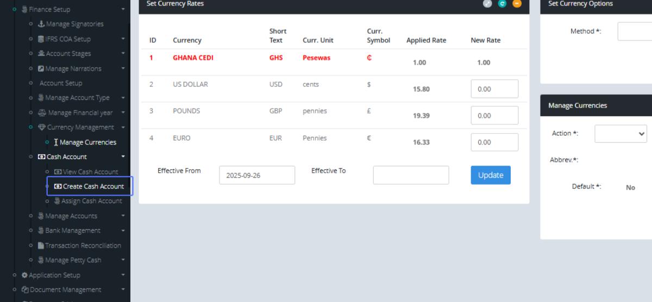
Task: Collapse the Finance Setup menu arrow
Action: (123, 9)
